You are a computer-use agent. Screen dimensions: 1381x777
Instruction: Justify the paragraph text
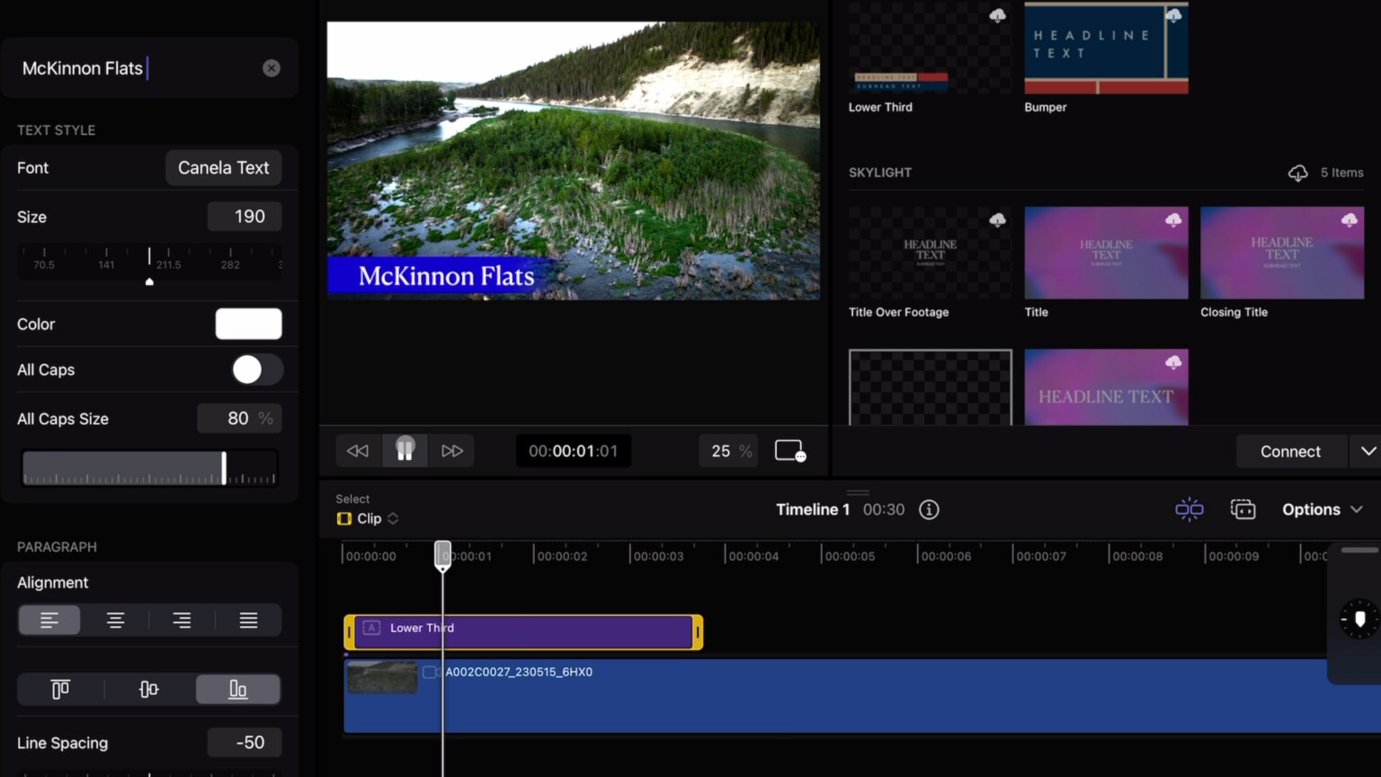pyautogui.click(x=248, y=621)
